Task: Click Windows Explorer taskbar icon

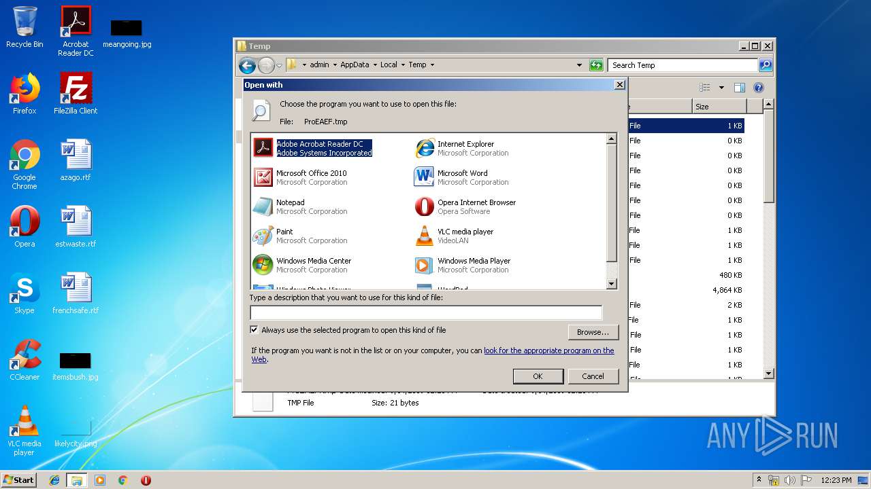Action: point(77,480)
